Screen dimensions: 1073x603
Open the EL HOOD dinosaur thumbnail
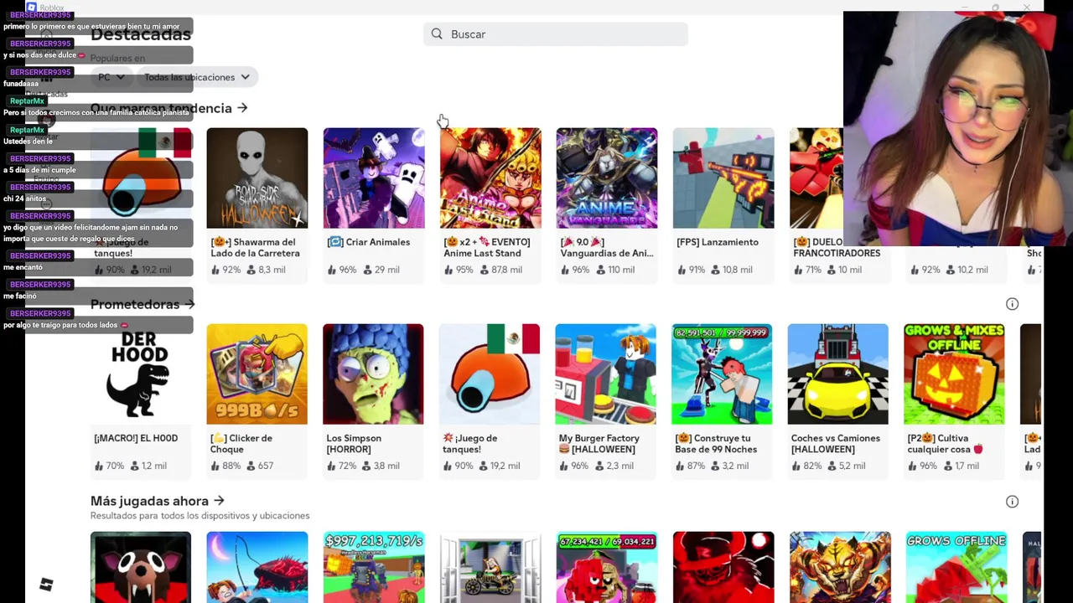click(x=140, y=374)
